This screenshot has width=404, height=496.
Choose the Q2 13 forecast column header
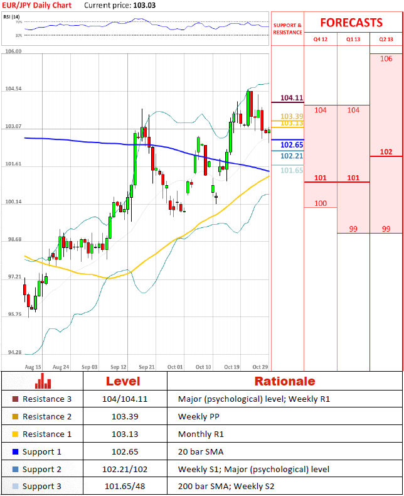[386, 39]
